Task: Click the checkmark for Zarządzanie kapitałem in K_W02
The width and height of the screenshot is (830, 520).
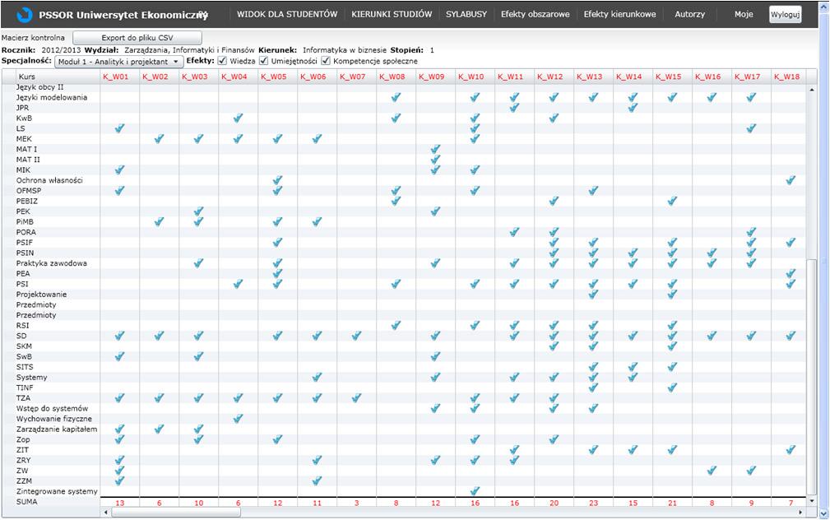Action: pos(160,429)
